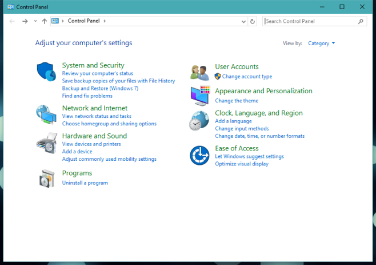The height and width of the screenshot is (265, 376).
Task: Open Change input methods
Action: 242,129
